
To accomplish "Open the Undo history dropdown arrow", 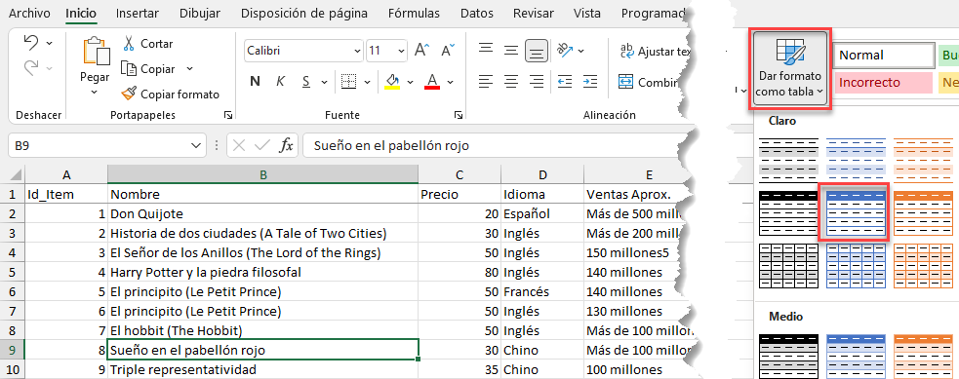I will [50, 43].
